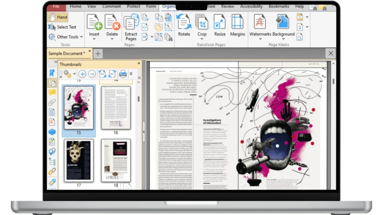Add a new document tab
The width and height of the screenshot is (383, 215).
[98, 54]
